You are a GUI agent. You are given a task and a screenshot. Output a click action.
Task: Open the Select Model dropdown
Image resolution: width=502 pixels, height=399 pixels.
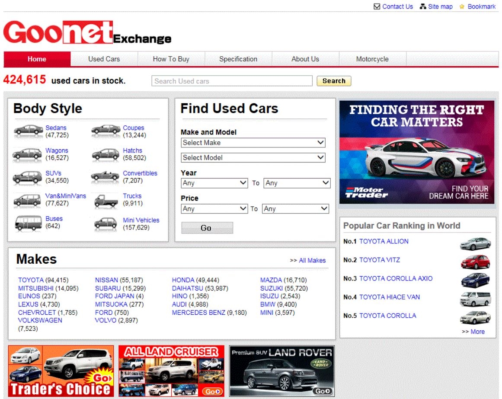tap(253, 157)
